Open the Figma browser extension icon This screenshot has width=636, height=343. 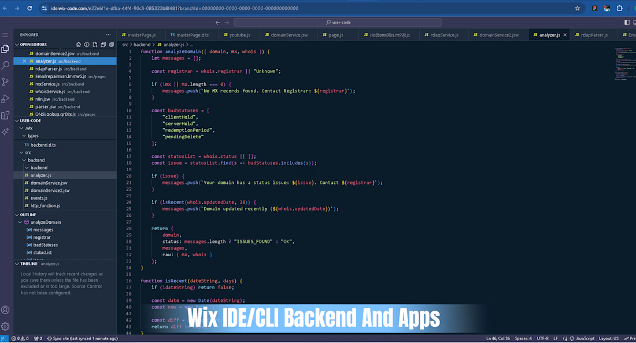click(x=594, y=8)
